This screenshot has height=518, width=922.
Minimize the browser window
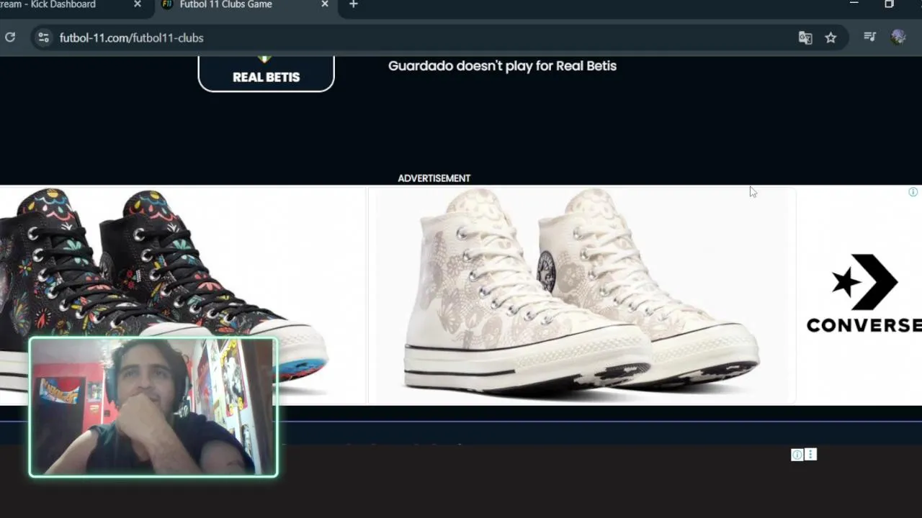click(854, 4)
